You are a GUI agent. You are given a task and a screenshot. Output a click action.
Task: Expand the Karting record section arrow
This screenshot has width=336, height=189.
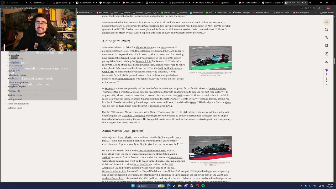coord(5,95)
